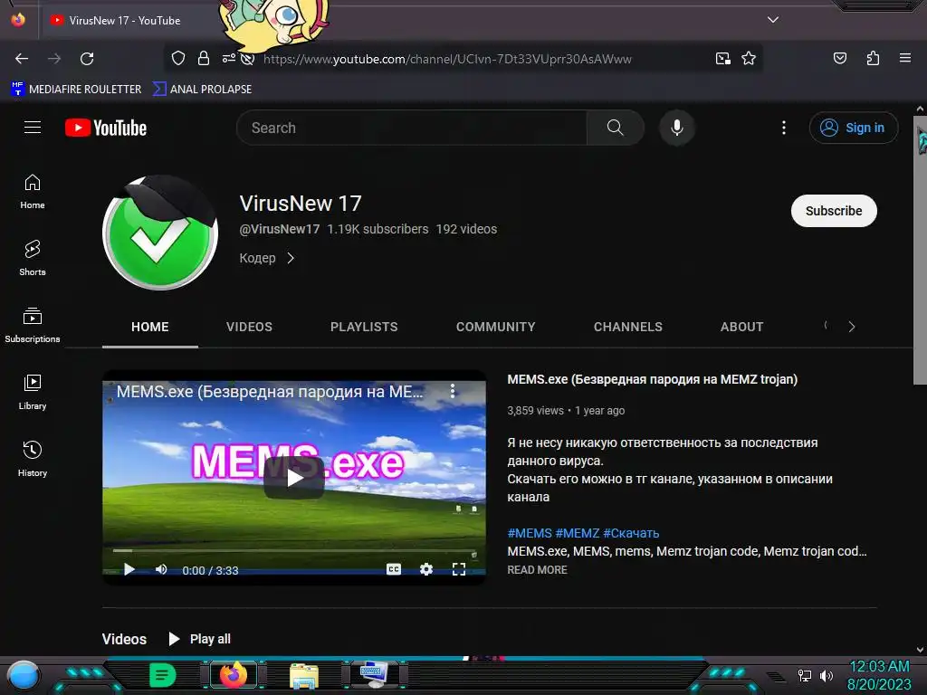Screen dimensions: 927x695
Task: Open the list all tabs dropdown
Action: pyautogui.click(x=773, y=20)
